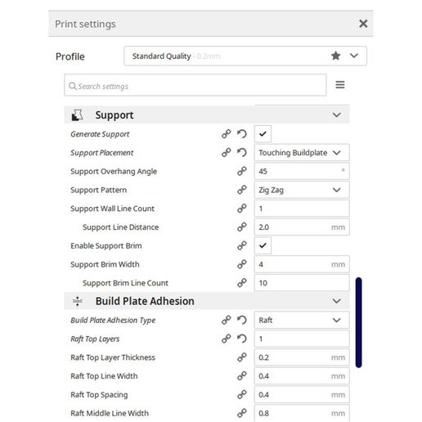422x422 pixels.
Task: Reset Generate Support with the revert arrow
Action: click(x=242, y=134)
